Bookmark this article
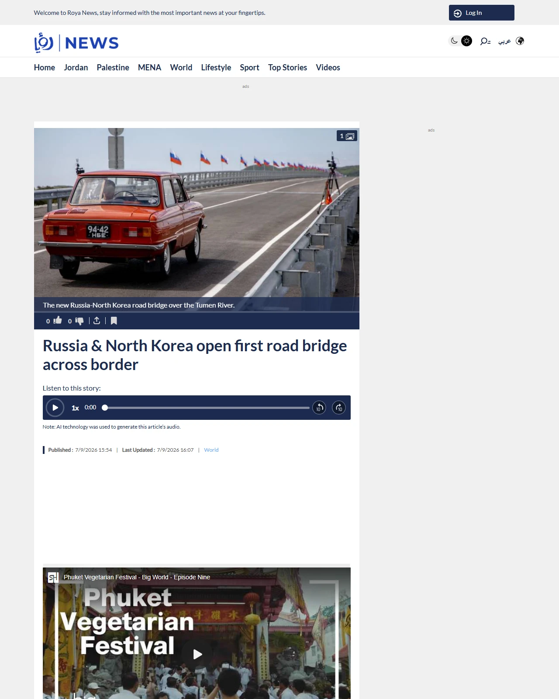The height and width of the screenshot is (699, 559). [x=114, y=321]
